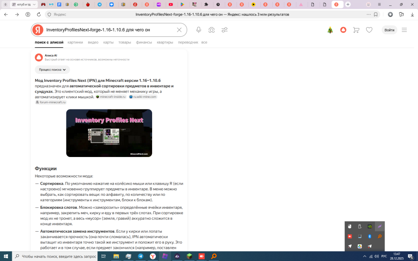Open favorites via the heart icon
Image resolution: width=418 pixels, height=261 pixels.
369,30
